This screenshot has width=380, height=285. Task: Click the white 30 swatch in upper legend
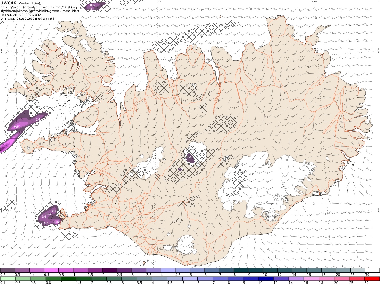coord(372,270)
